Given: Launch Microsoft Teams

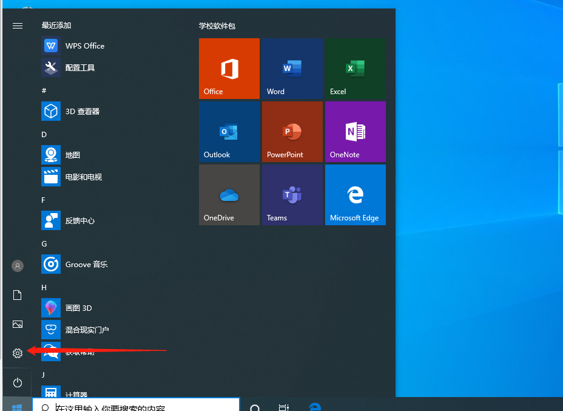Looking at the screenshot, I should point(292,195).
